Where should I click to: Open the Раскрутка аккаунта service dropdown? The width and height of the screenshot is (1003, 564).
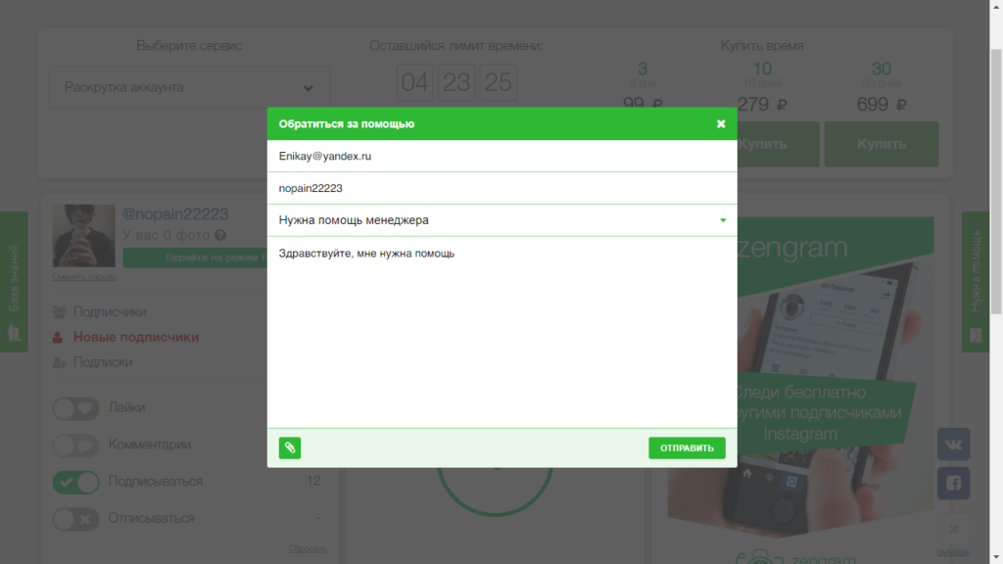coord(189,87)
